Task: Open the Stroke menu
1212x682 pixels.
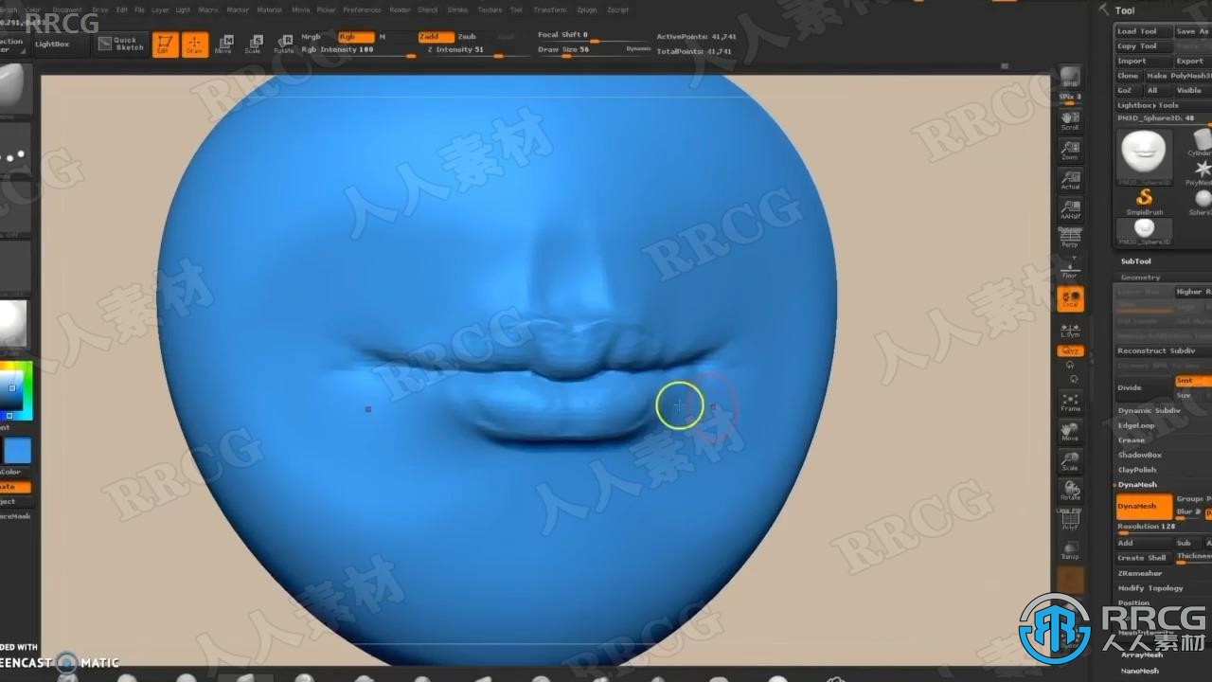Action: coord(457,9)
